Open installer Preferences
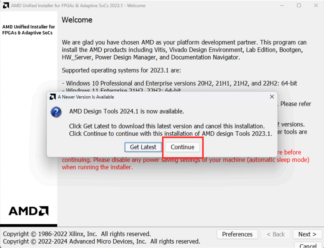Screen dimensions: 324x248 tap(237, 234)
